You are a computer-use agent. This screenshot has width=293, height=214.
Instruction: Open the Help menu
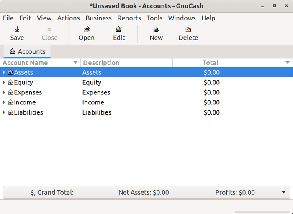[x=208, y=18]
